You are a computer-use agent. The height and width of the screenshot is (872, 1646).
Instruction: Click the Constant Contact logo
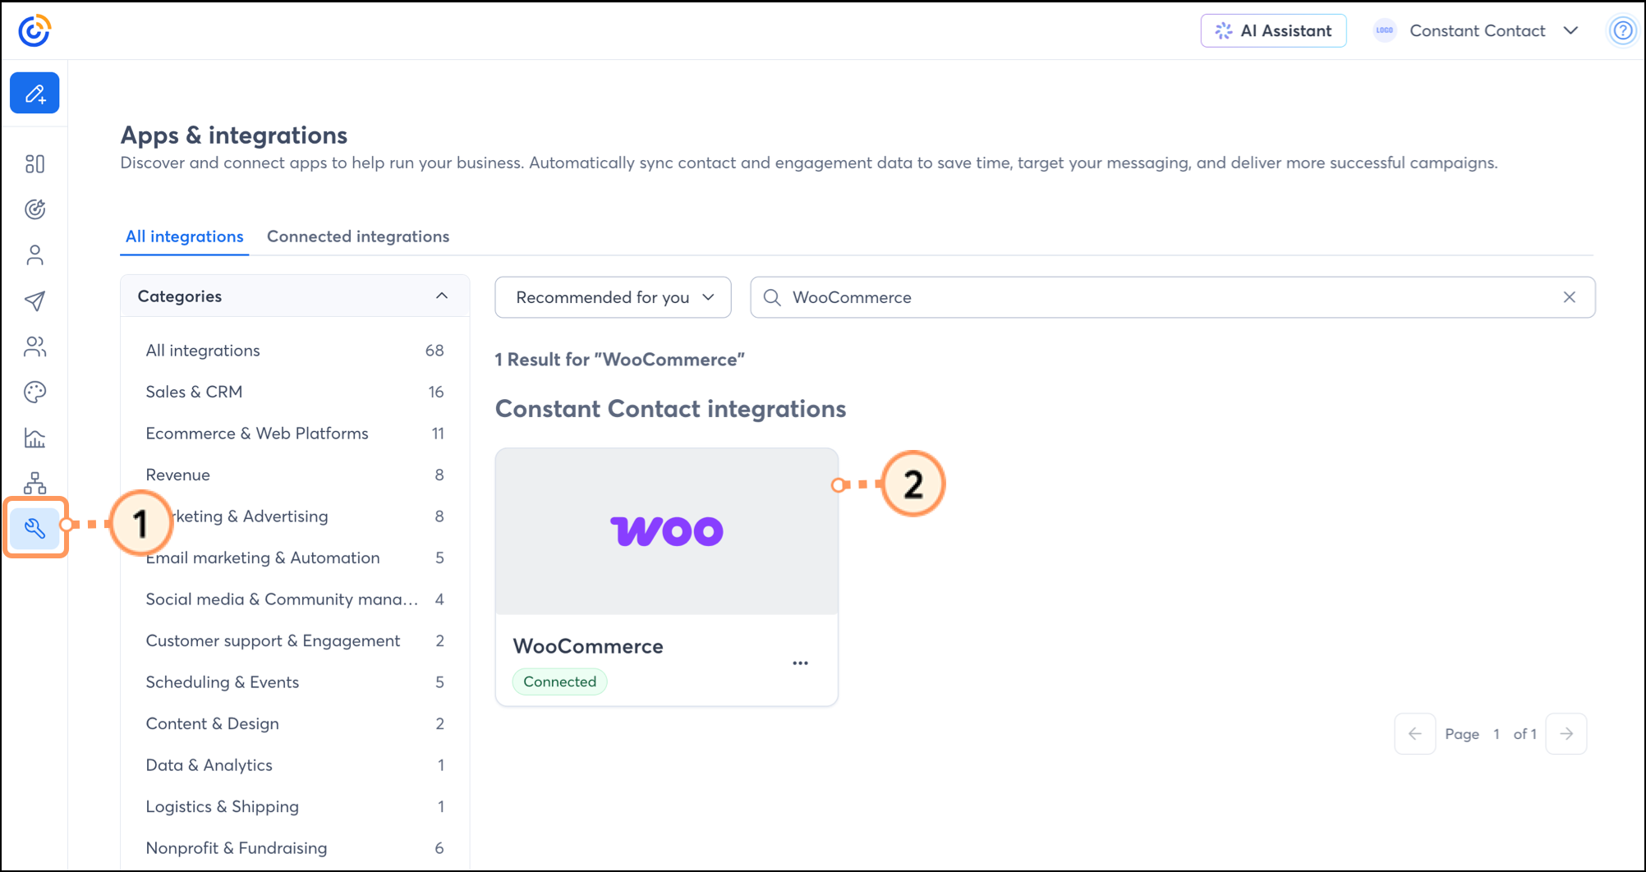click(34, 30)
